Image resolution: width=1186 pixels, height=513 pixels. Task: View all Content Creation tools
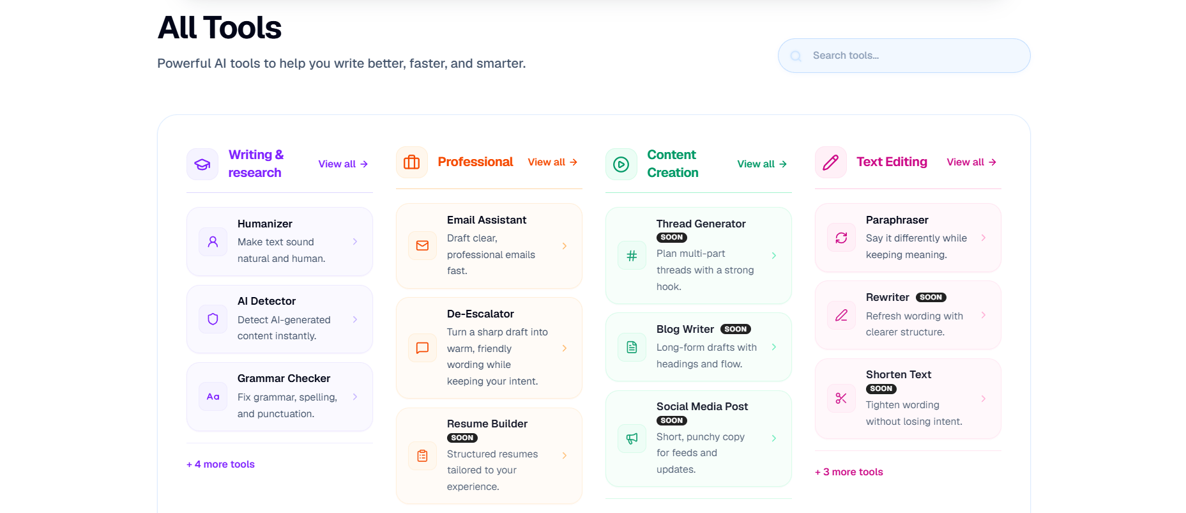[x=763, y=164]
